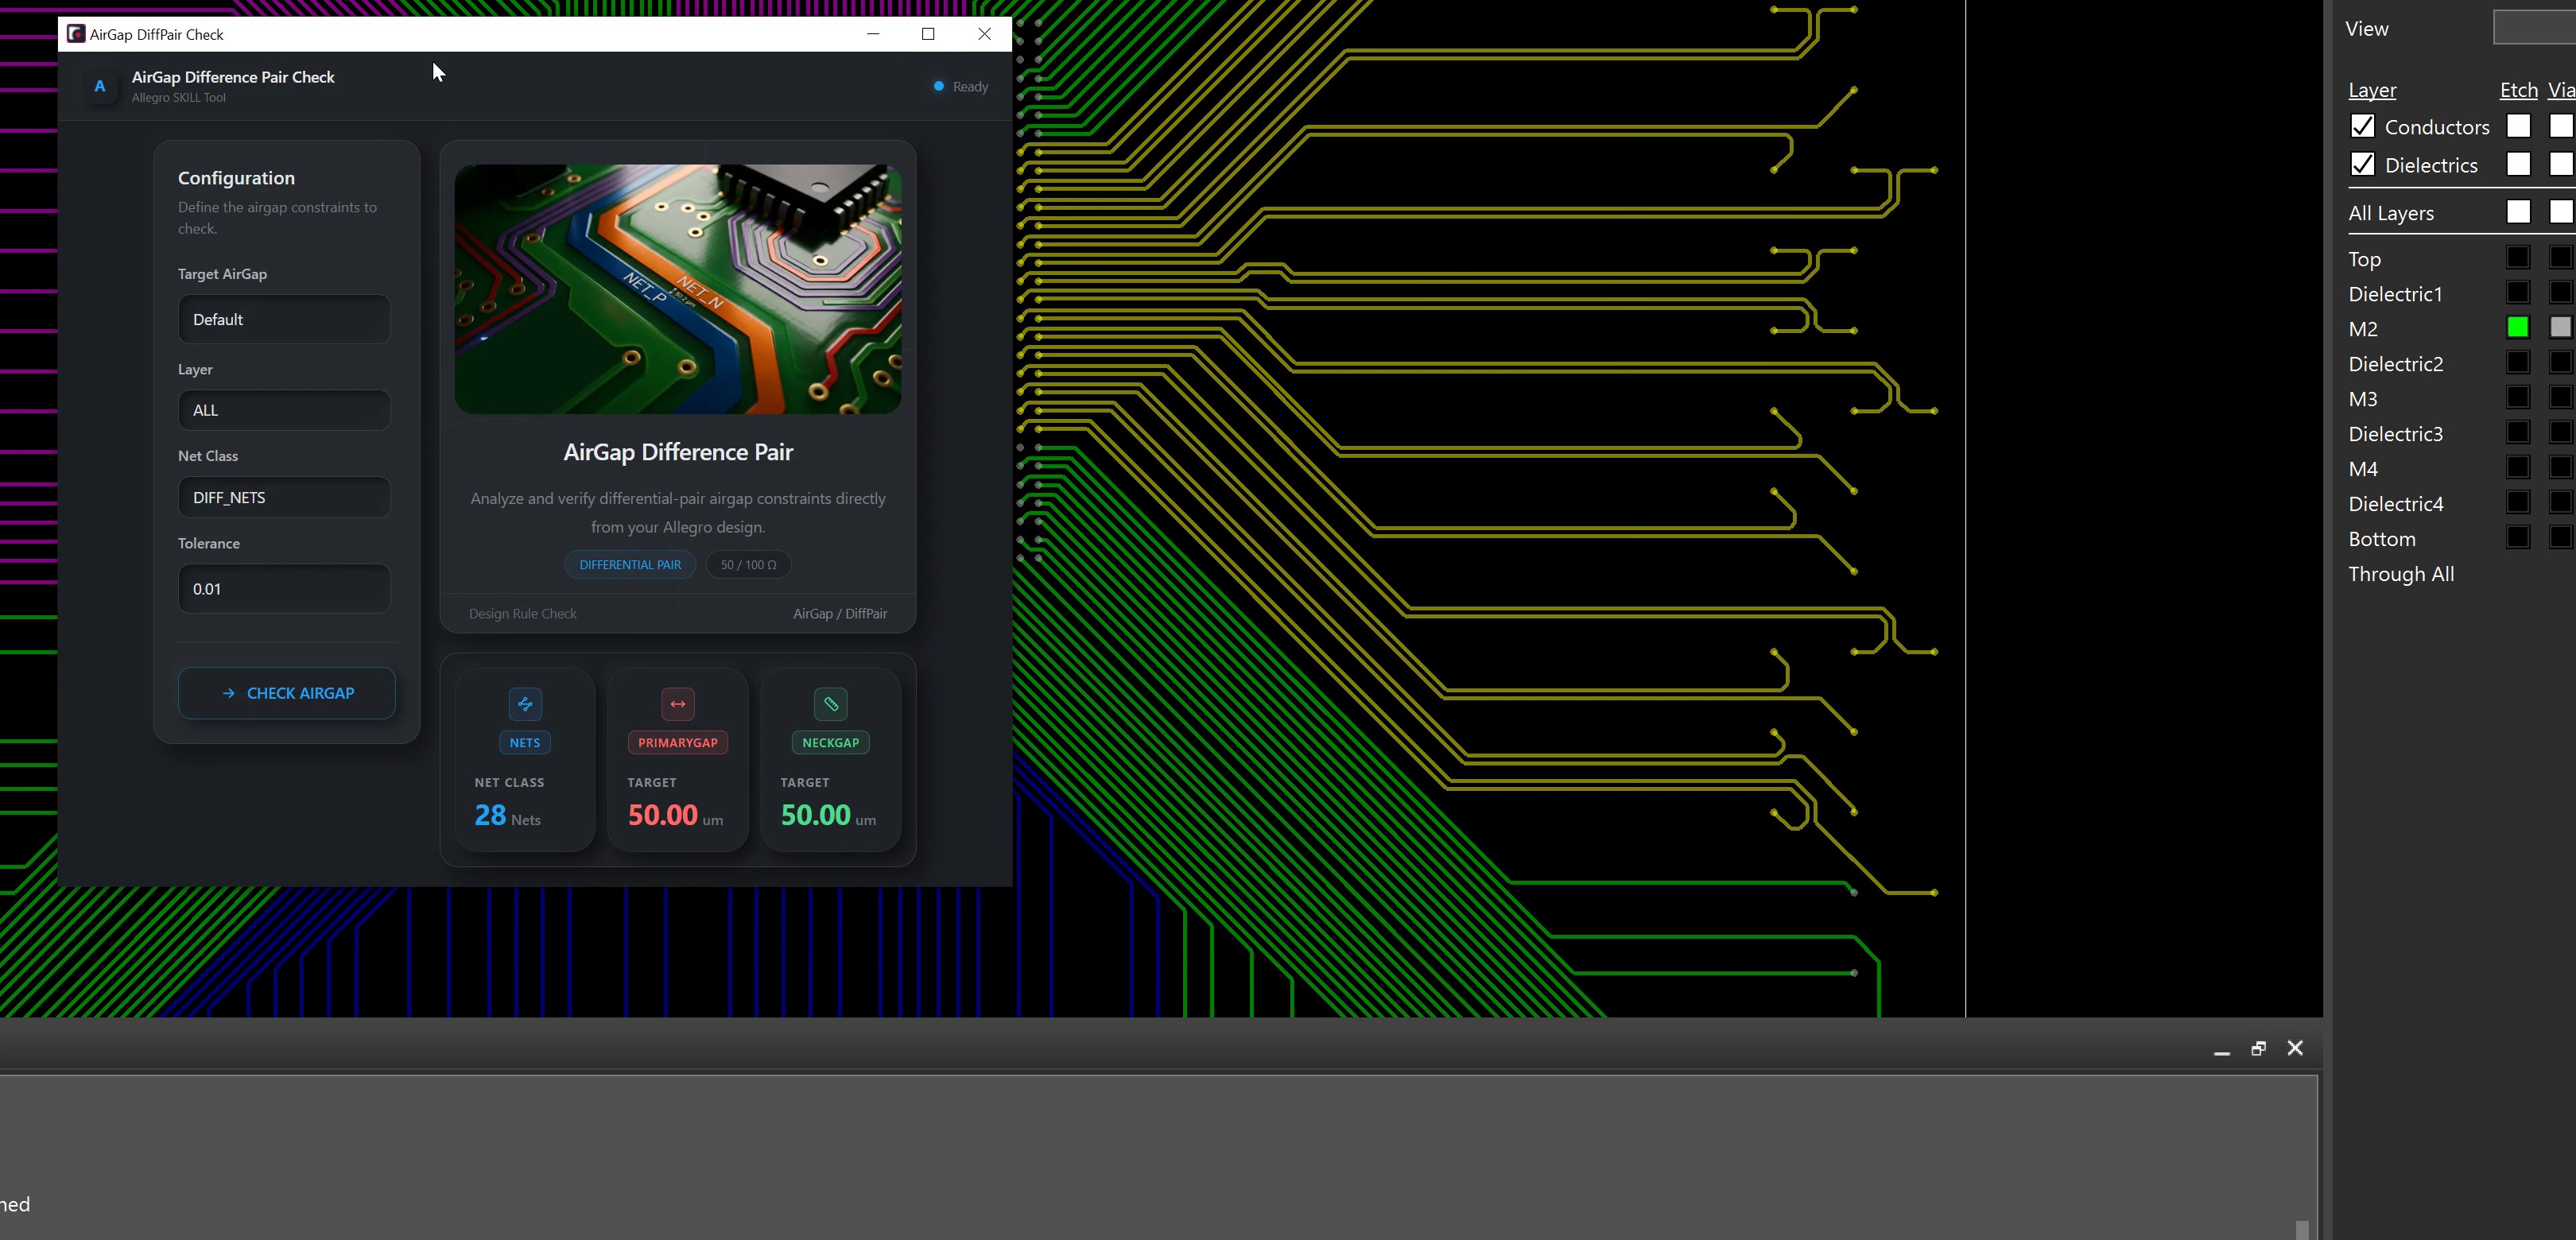Open the Layer ALL dropdown
The width and height of the screenshot is (2576, 1240).
tap(284, 410)
